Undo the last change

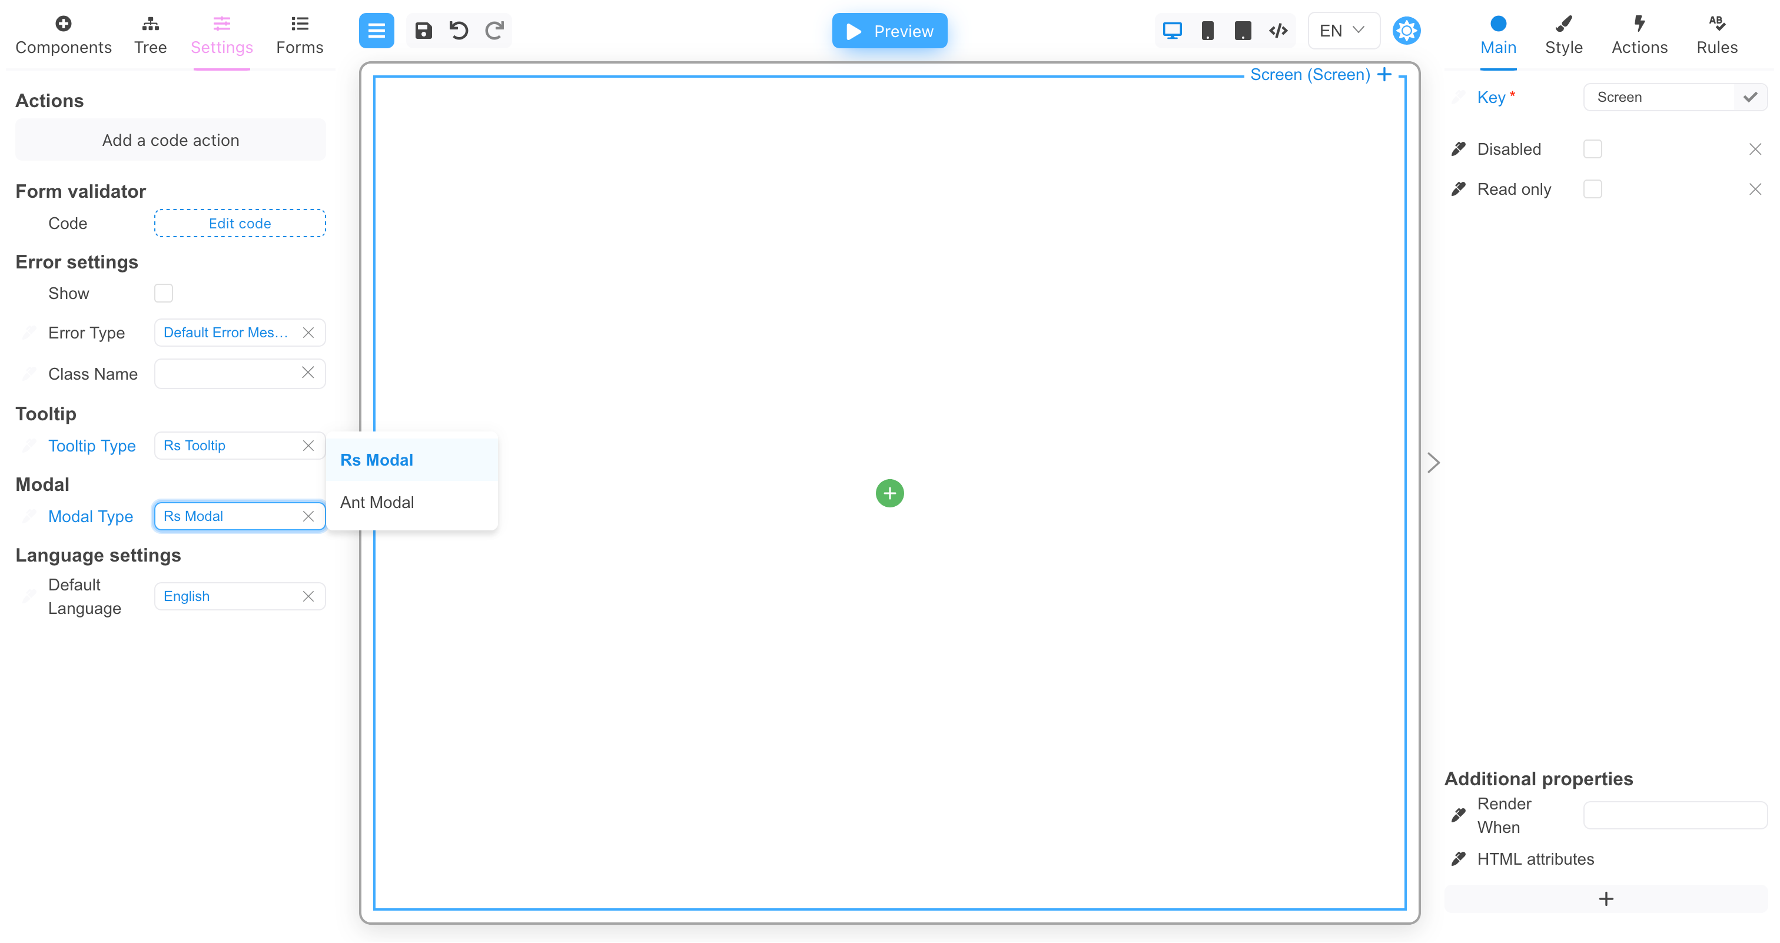click(x=459, y=31)
